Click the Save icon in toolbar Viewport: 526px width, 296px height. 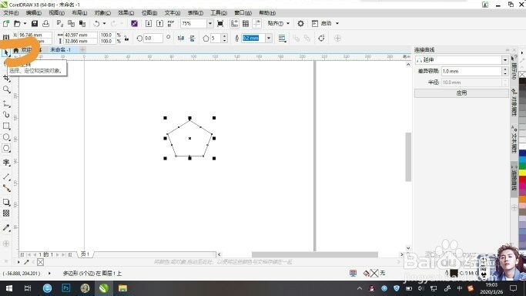[35, 23]
